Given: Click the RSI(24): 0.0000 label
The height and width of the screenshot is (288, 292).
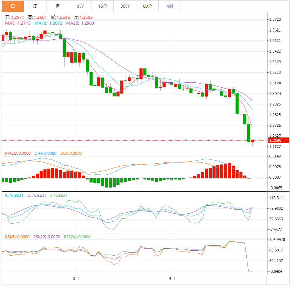Looking at the screenshot, I should [77, 237].
